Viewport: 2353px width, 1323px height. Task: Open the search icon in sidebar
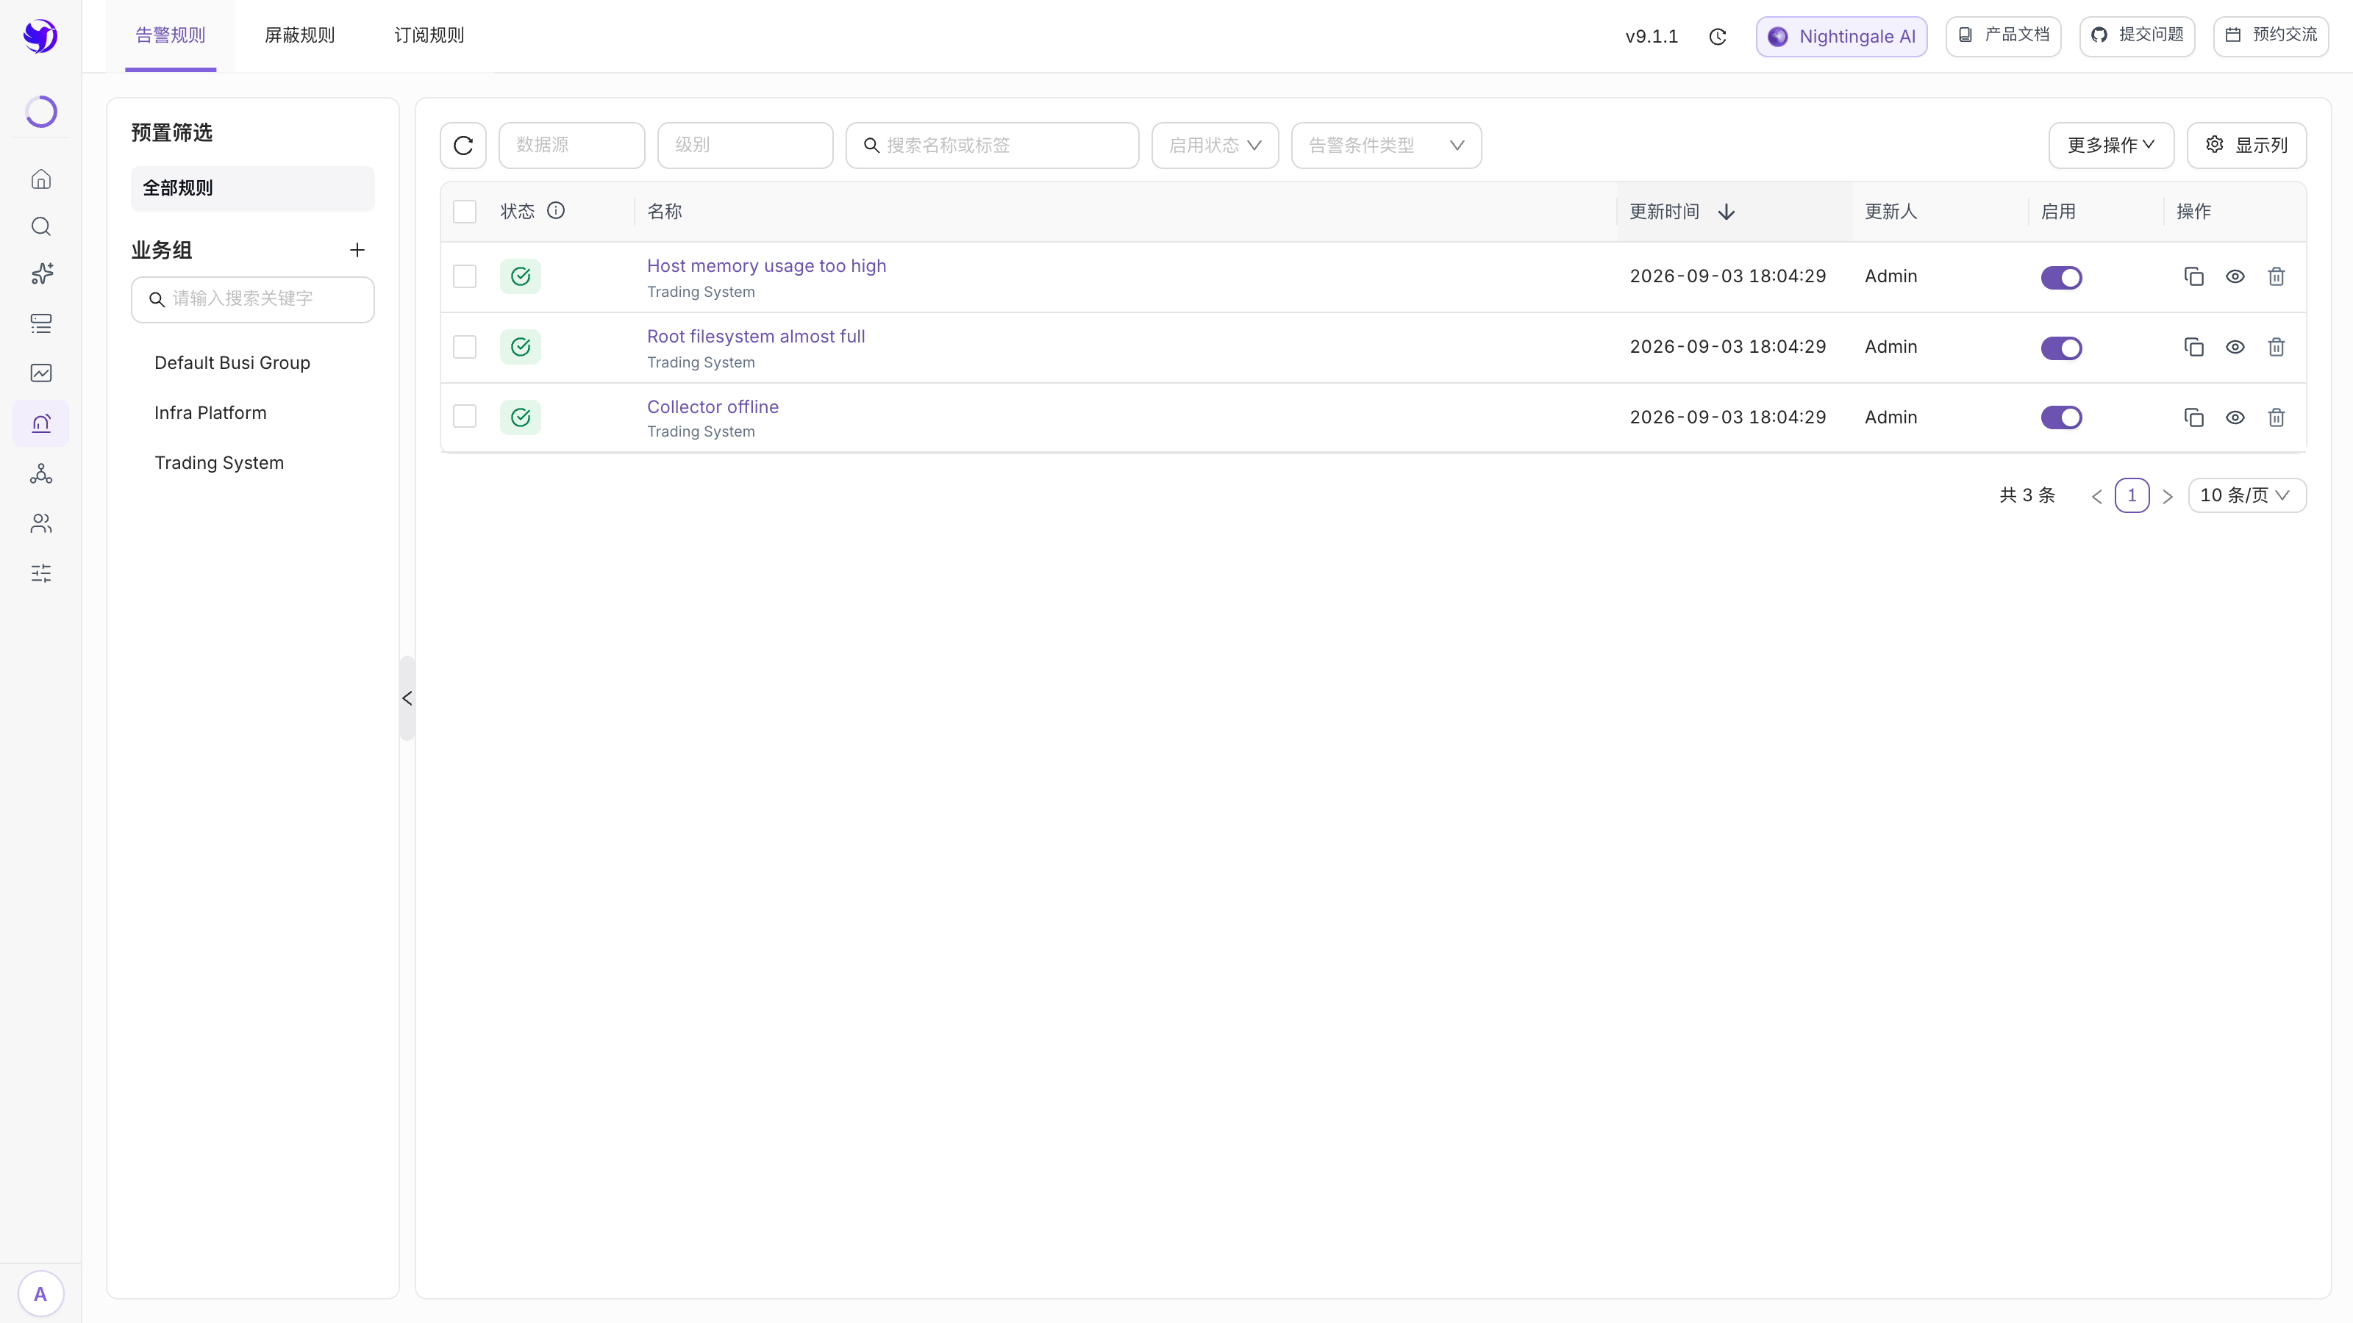point(41,226)
